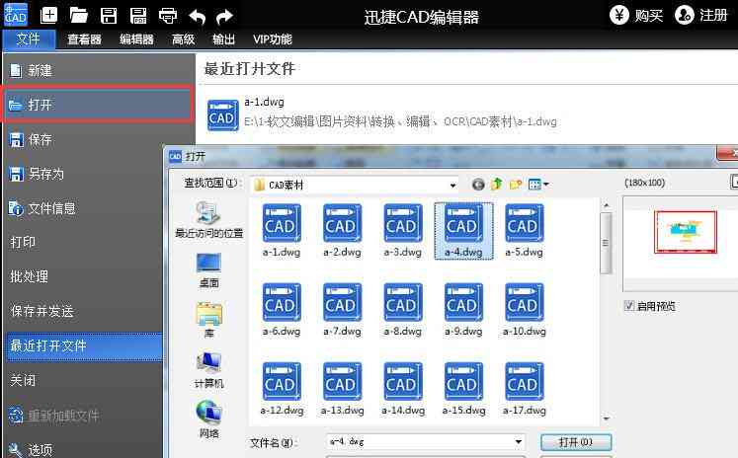The width and height of the screenshot is (738, 458).
Task: Select file a-7.dwg
Action: [x=342, y=310]
